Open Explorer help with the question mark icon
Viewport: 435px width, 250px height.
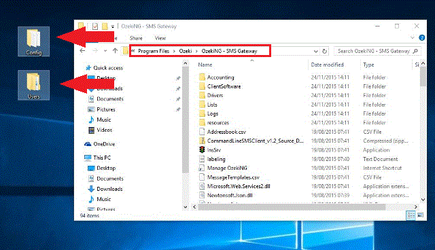click(421, 37)
